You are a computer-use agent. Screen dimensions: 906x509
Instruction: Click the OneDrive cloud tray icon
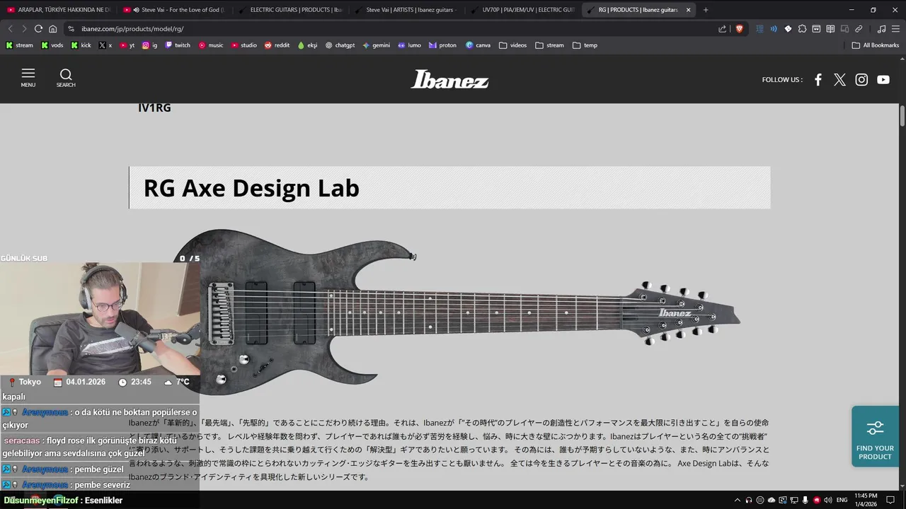click(x=771, y=500)
